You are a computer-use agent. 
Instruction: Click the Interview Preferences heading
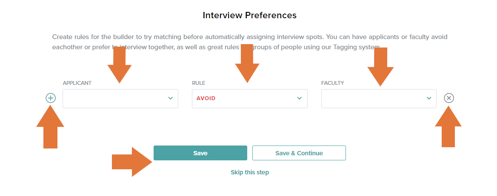[250, 15]
